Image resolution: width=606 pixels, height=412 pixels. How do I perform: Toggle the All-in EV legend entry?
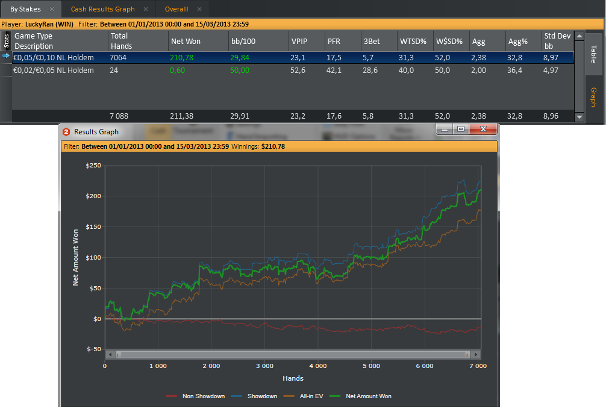pos(304,396)
